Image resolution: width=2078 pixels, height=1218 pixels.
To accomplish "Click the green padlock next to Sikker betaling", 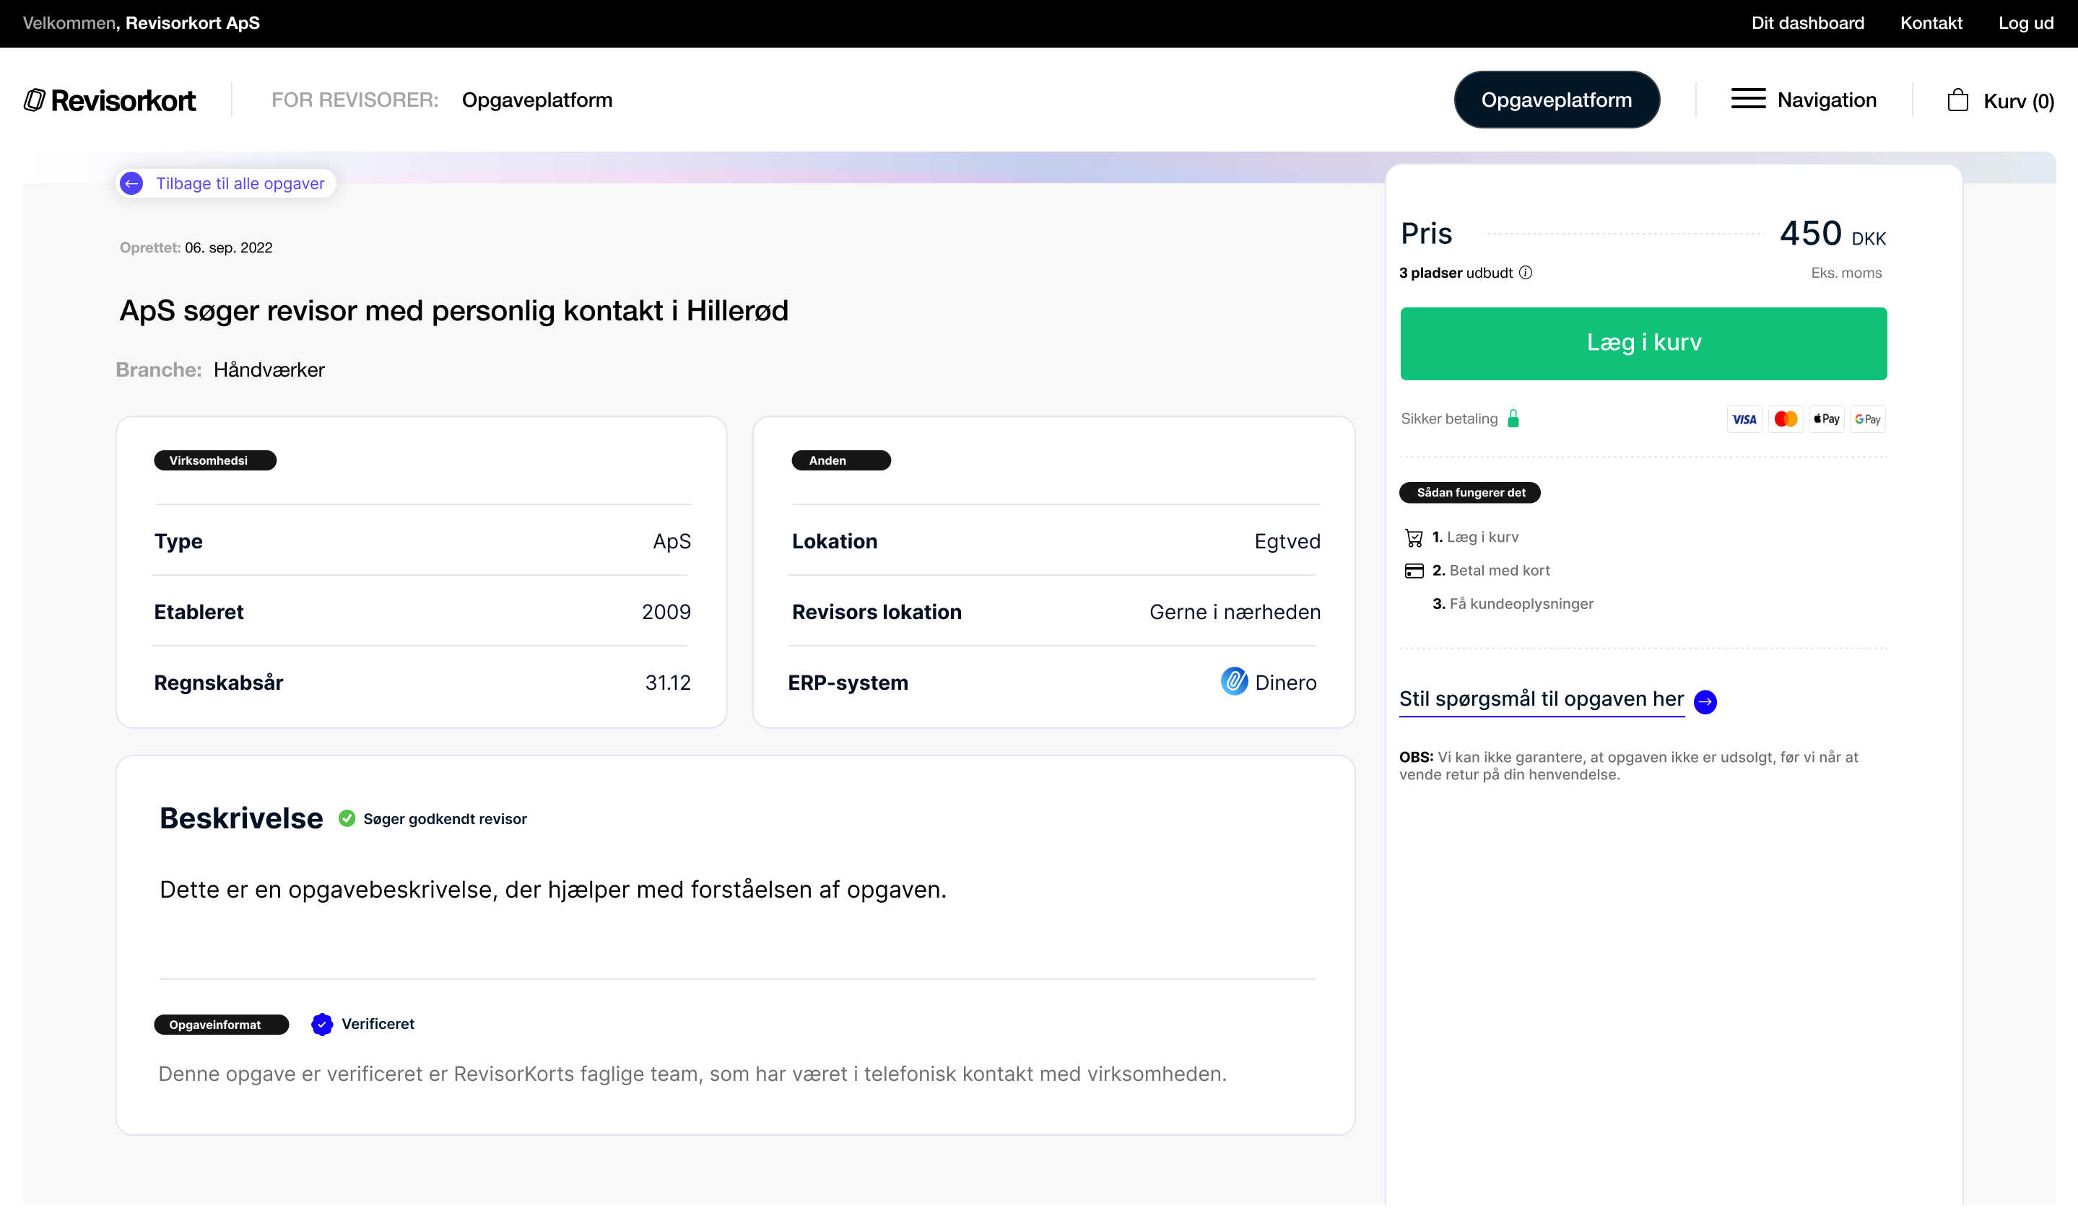I will [1513, 419].
